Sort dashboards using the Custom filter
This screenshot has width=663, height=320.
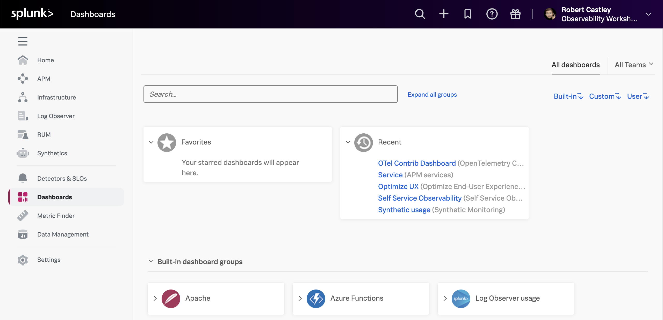pos(604,96)
